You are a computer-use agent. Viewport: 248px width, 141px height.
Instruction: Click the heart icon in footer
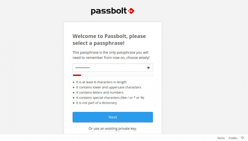click(242, 138)
